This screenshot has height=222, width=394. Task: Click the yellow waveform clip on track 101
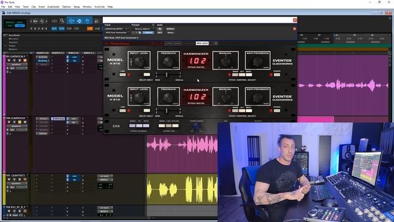tap(182, 189)
